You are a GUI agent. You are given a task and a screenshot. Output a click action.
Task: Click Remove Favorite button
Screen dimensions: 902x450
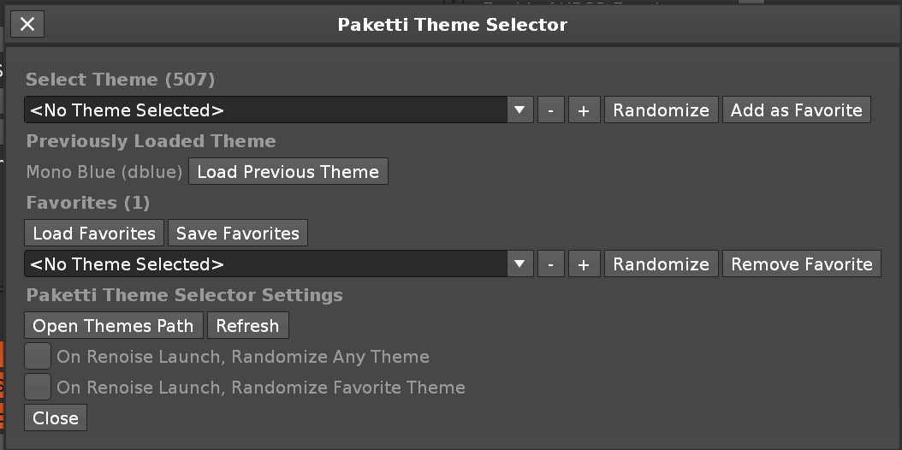pyautogui.click(x=801, y=264)
